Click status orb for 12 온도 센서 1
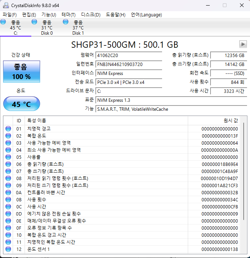This screenshot has width=250, height=258. tap(8, 249)
